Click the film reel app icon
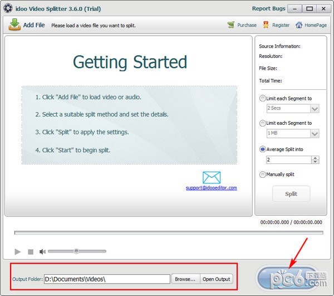Viewport: 334px width, 296px height. 8,8
